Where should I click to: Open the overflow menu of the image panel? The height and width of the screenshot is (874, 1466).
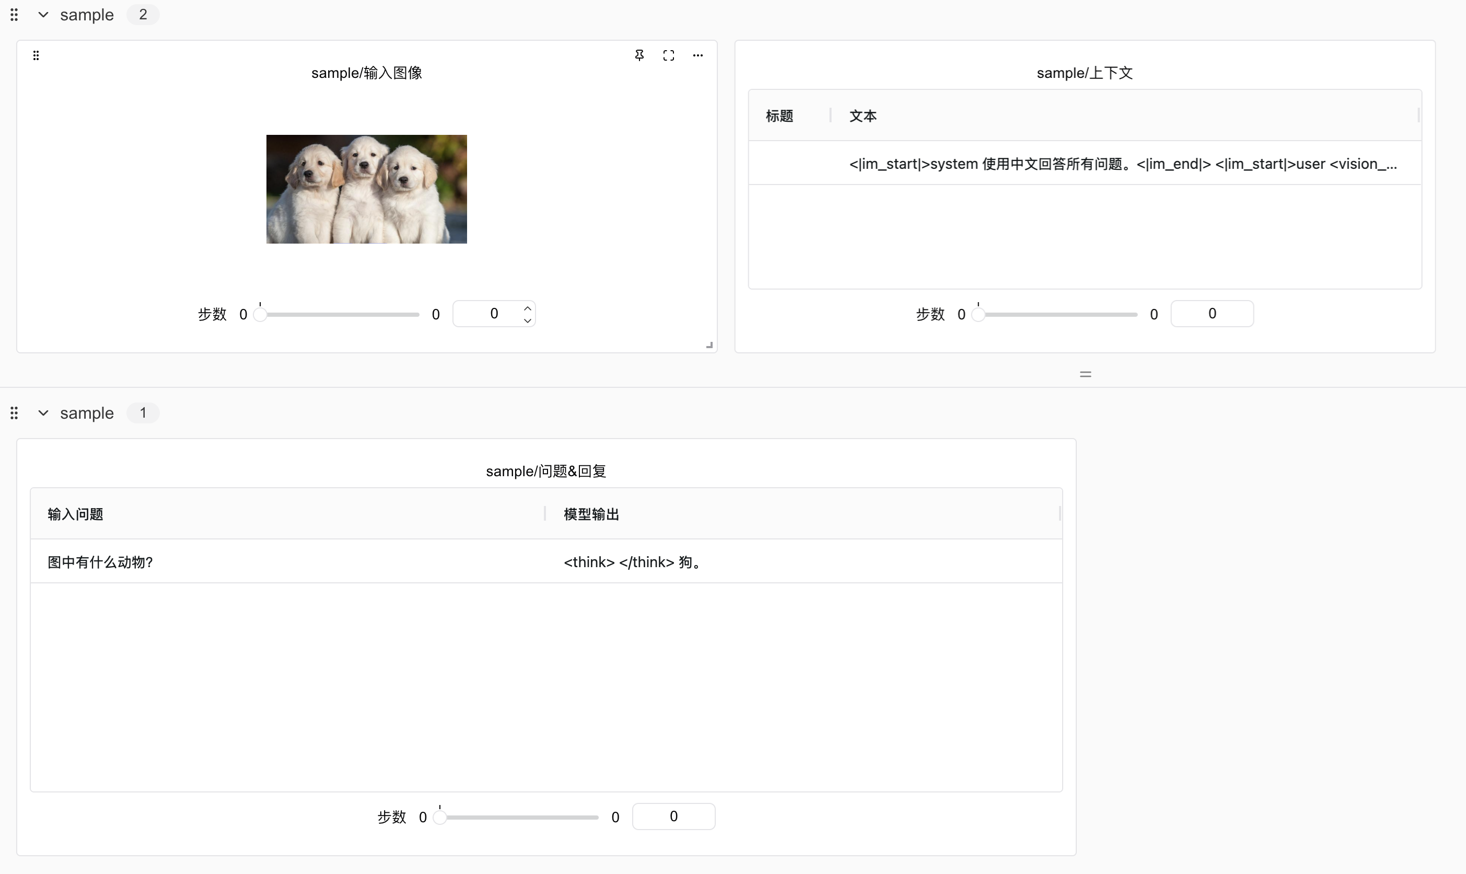(x=698, y=55)
